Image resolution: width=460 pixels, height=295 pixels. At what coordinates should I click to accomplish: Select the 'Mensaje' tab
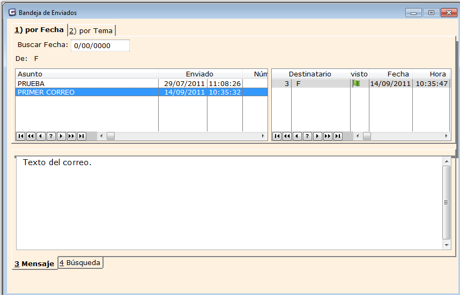pos(34,264)
